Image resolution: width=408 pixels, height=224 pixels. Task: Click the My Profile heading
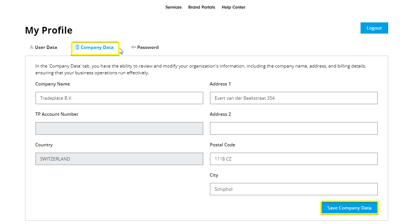click(49, 30)
